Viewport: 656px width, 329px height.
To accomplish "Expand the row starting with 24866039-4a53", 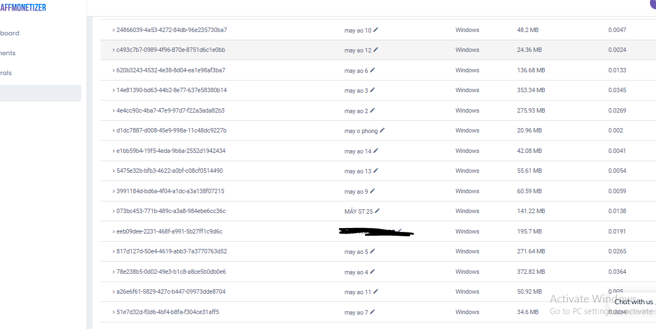I will [113, 30].
